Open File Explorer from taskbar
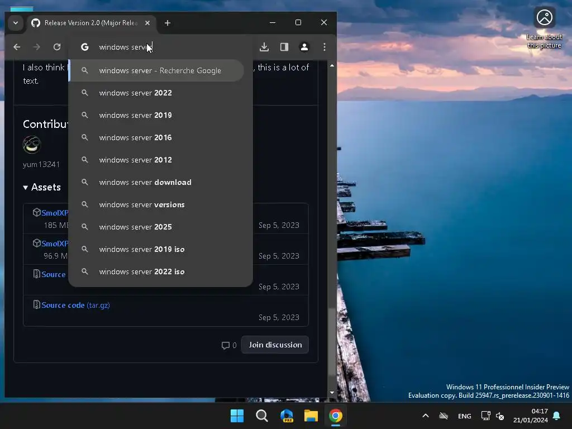The height and width of the screenshot is (429, 572). tap(311, 416)
